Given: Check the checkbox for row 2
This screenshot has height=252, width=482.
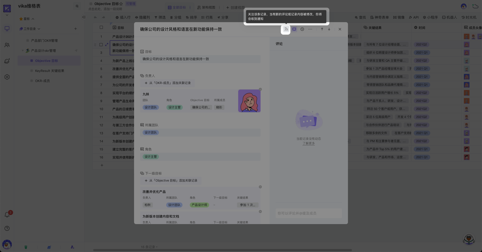Looking at the screenshot, I should (x=101, y=45).
